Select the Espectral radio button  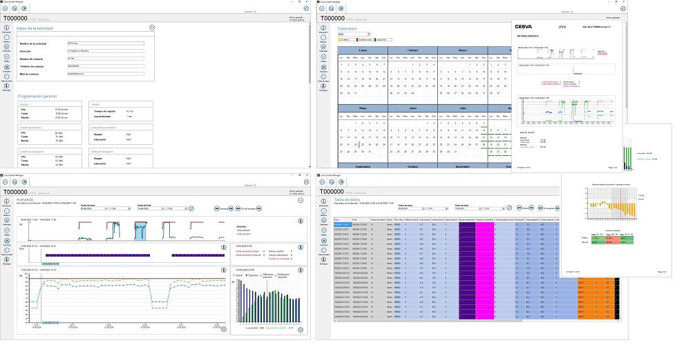click(245, 274)
